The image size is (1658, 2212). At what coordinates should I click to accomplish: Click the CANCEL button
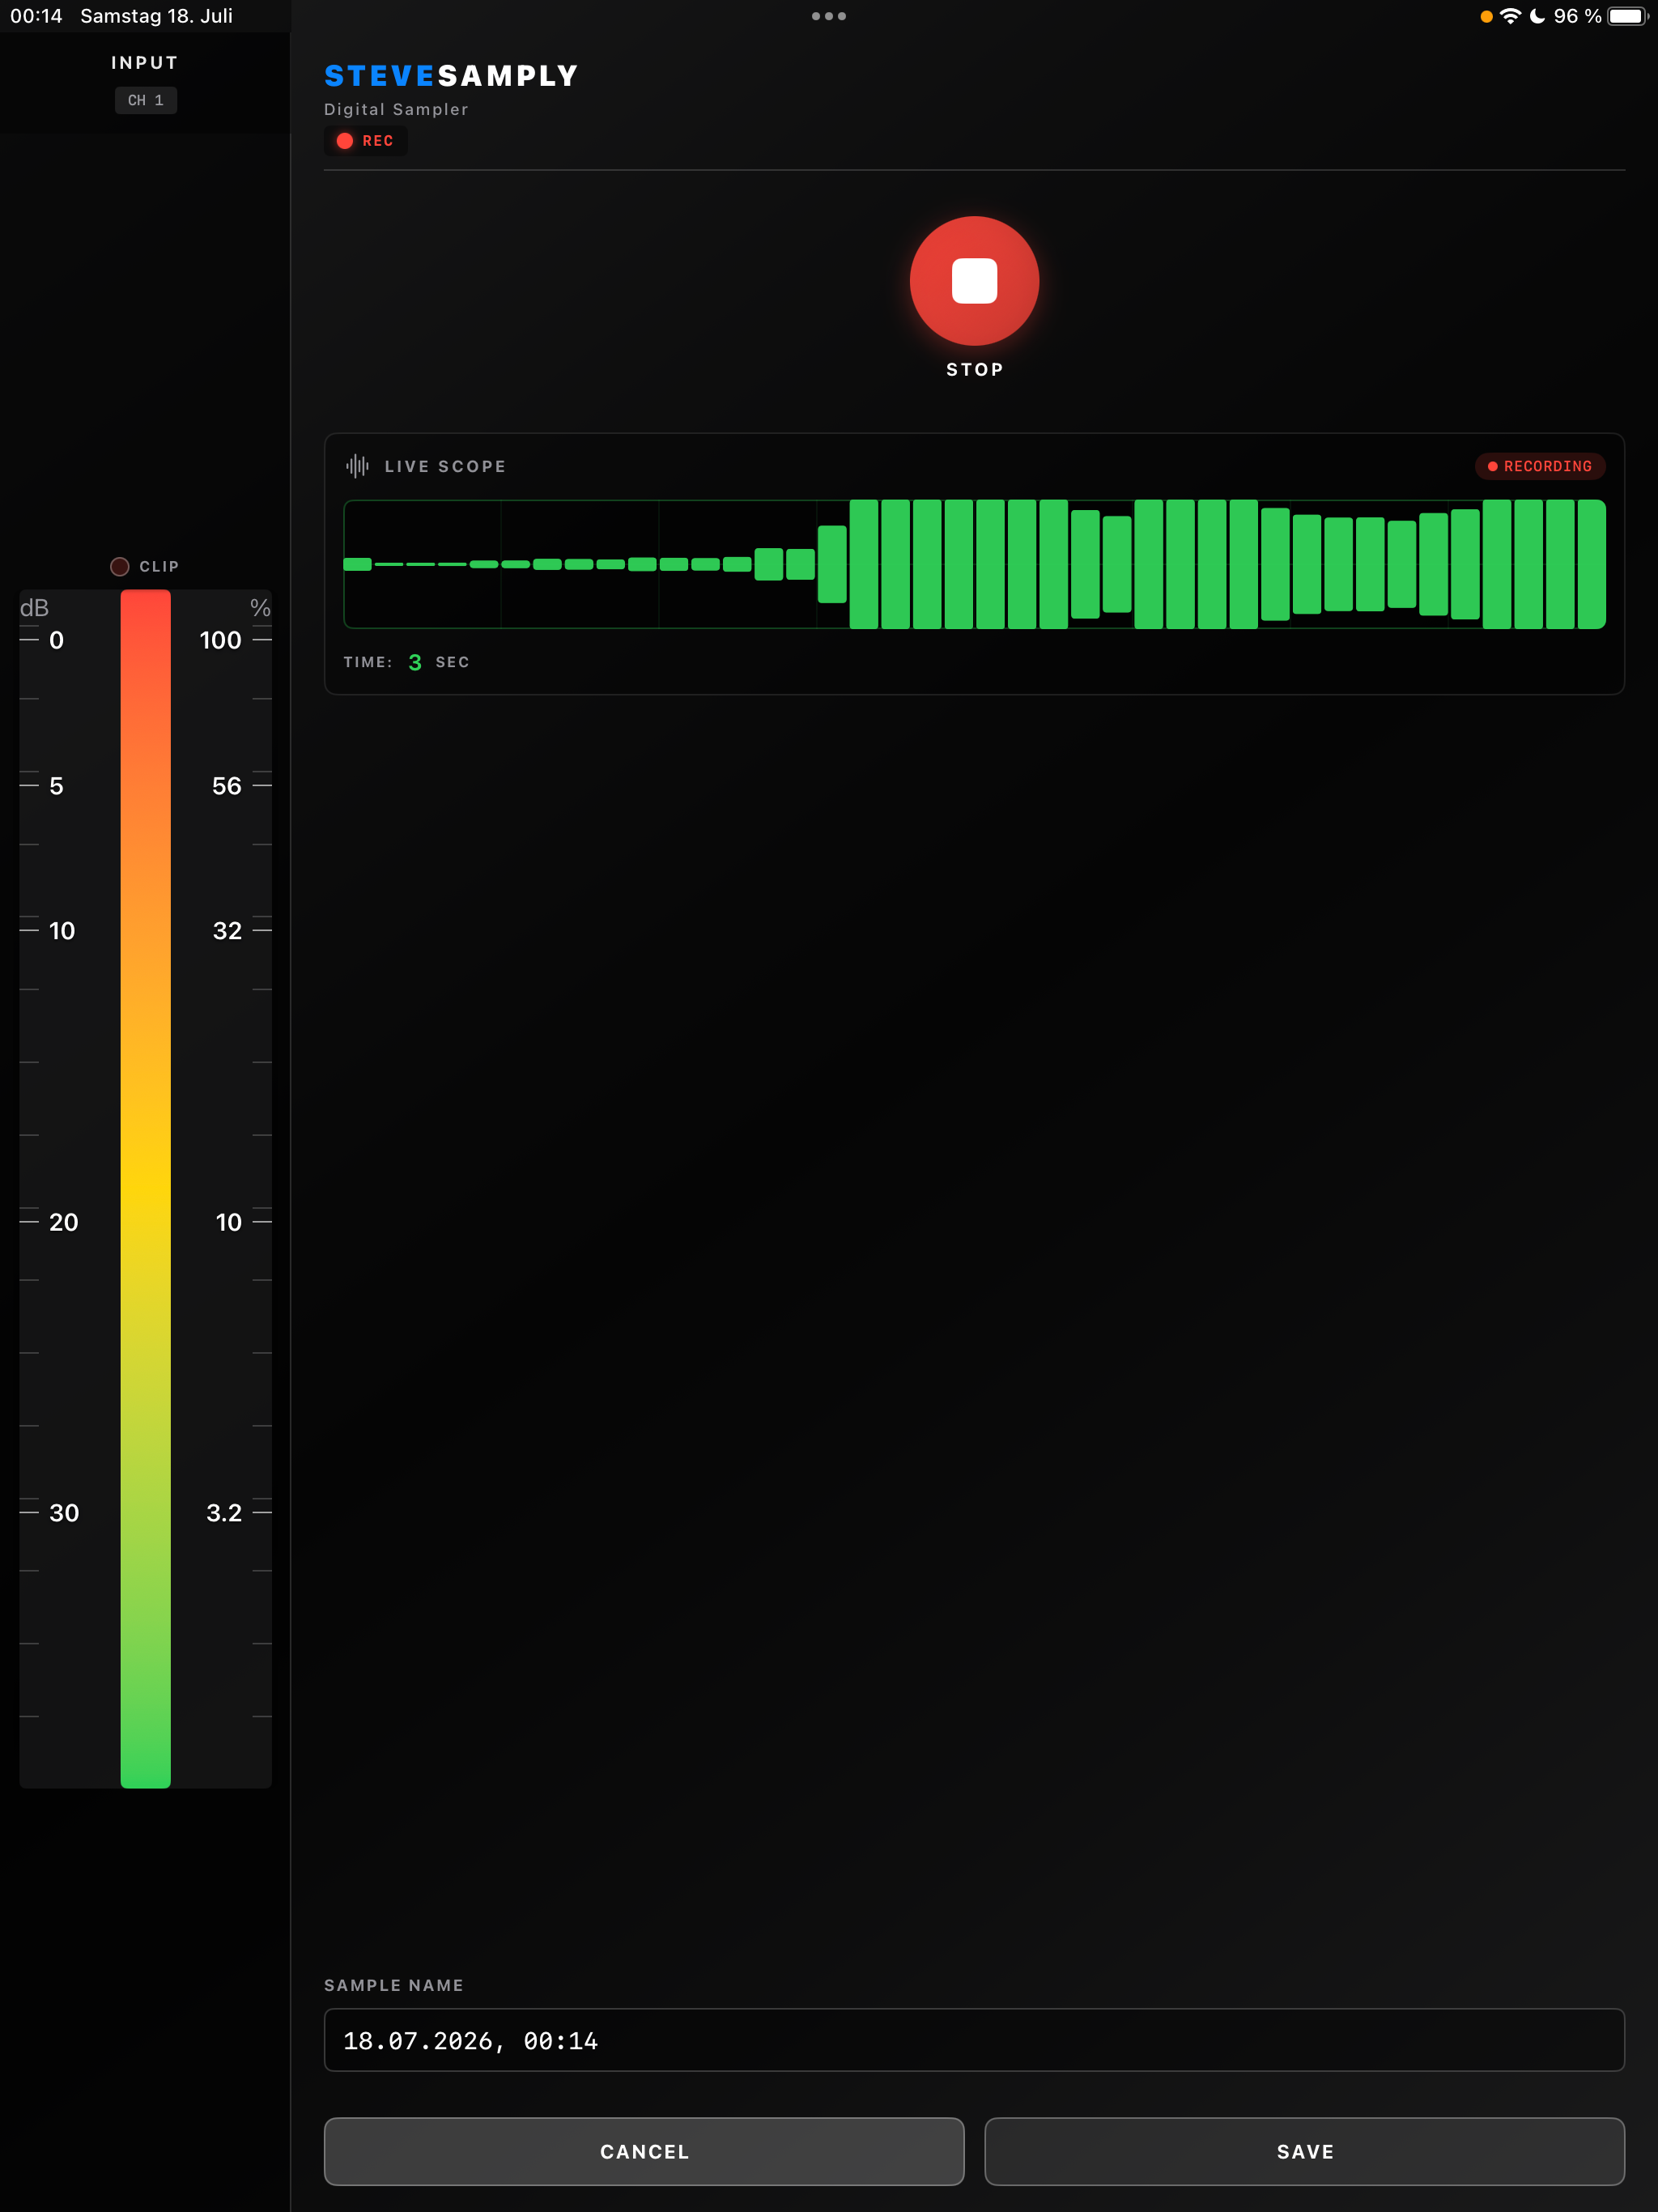tap(644, 2151)
